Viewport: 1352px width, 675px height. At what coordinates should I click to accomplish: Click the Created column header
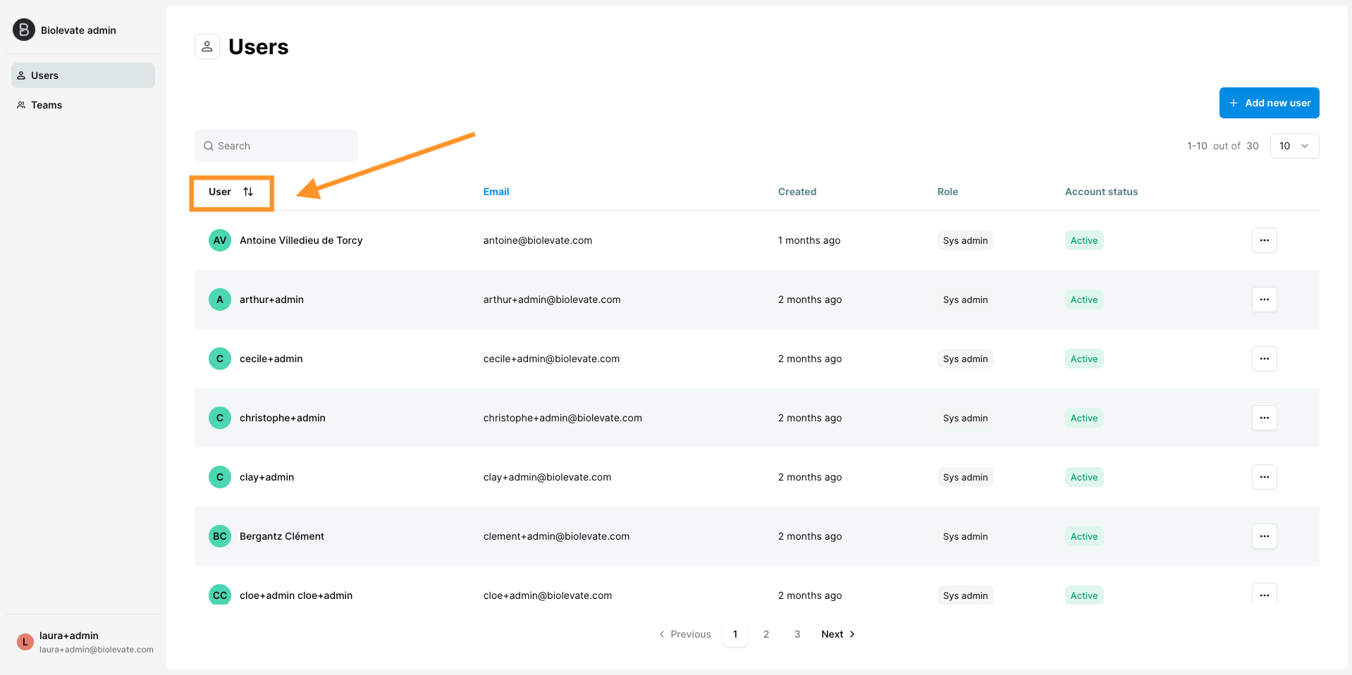pyautogui.click(x=797, y=192)
